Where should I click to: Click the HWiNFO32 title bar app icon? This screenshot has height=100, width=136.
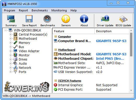click(x=4, y=4)
